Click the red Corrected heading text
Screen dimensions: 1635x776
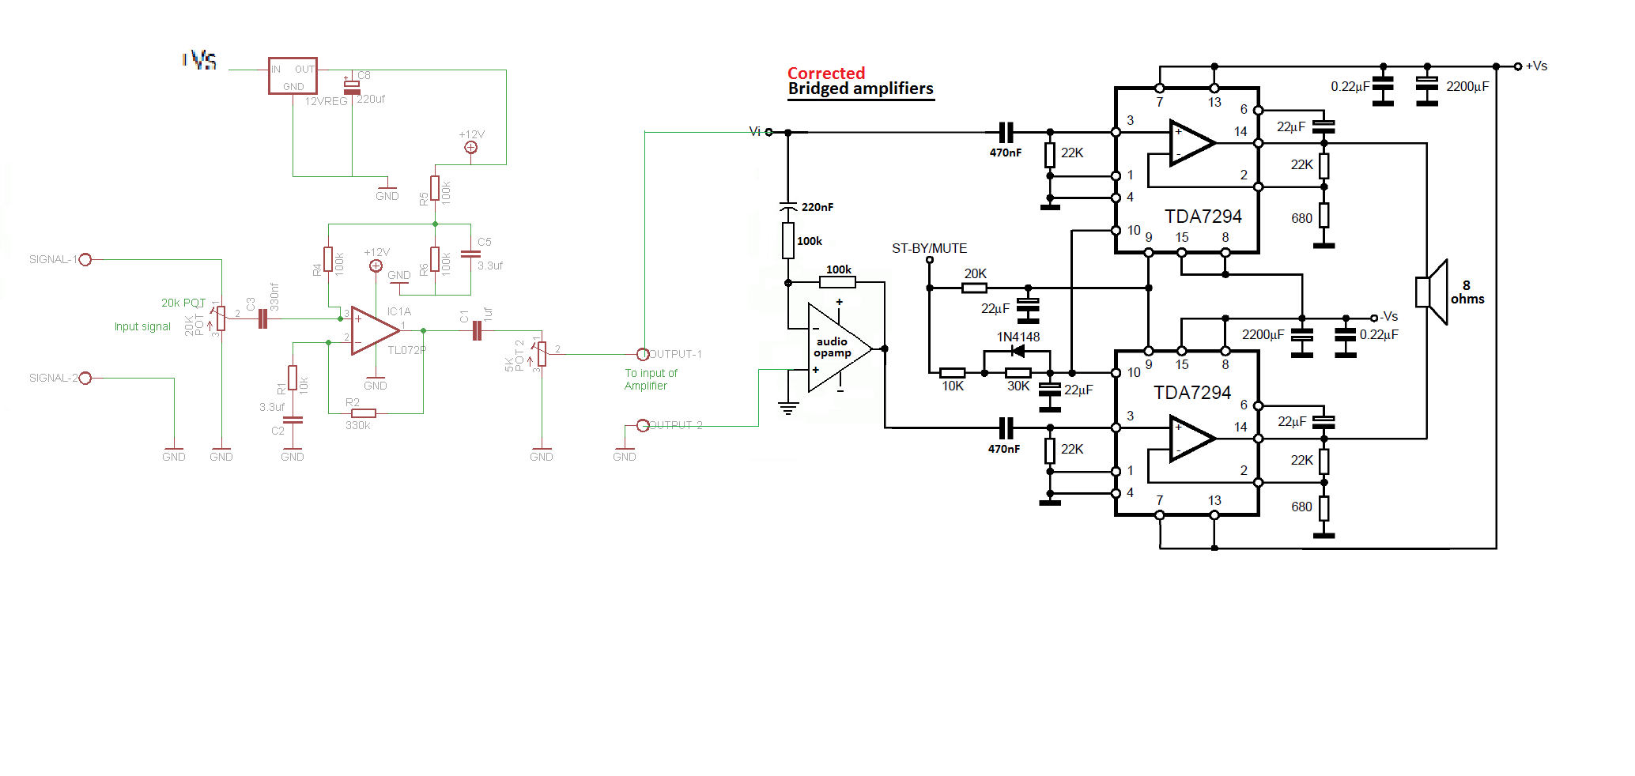[826, 73]
